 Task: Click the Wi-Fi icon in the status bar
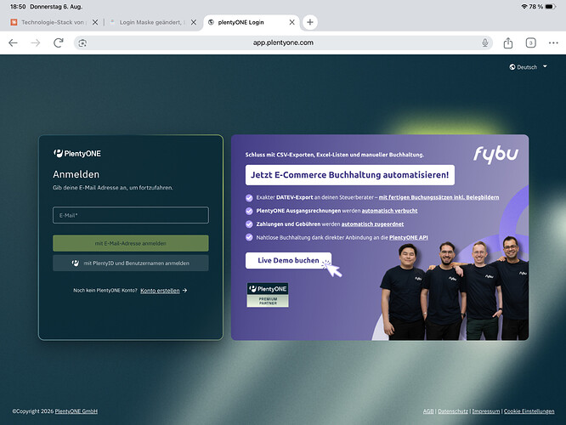(524, 7)
